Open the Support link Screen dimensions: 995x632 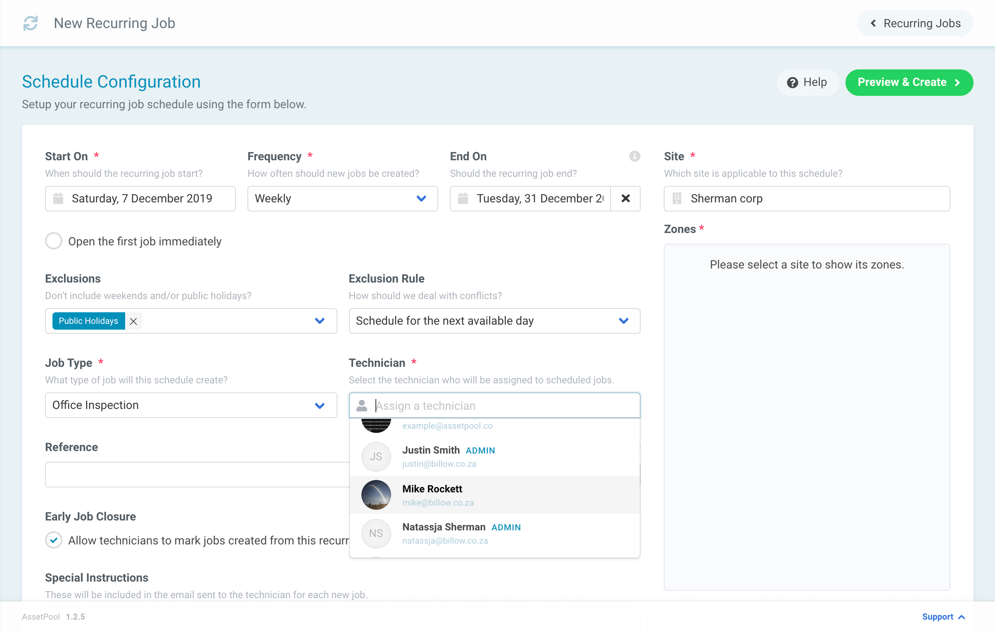tap(943, 617)
